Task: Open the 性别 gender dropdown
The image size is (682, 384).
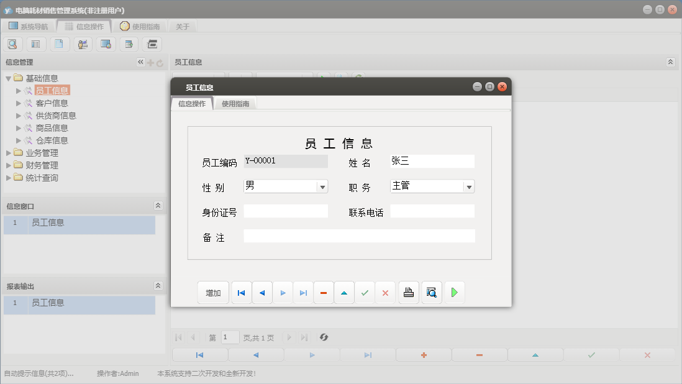Action: click(x=322, y=186)
